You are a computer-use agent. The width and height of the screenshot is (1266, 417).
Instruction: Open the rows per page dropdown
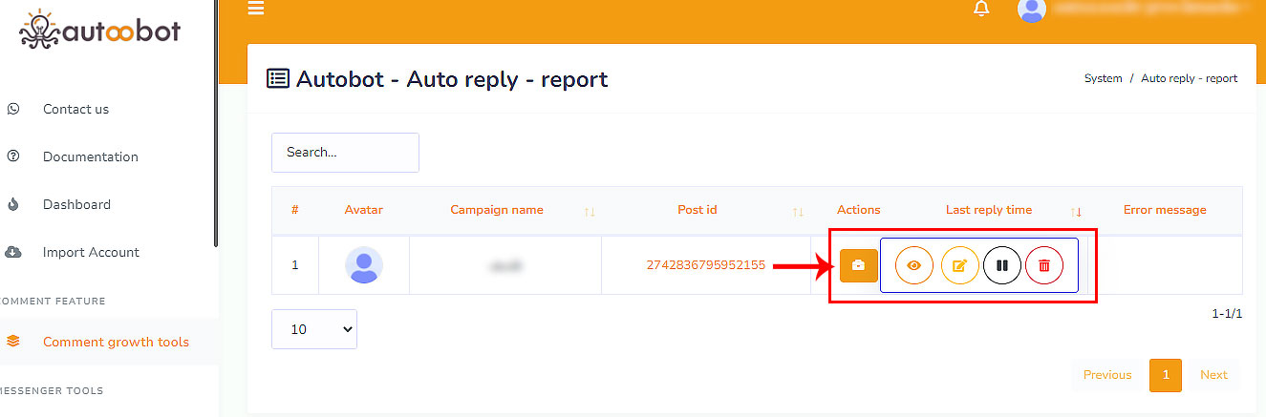(314, 329)
